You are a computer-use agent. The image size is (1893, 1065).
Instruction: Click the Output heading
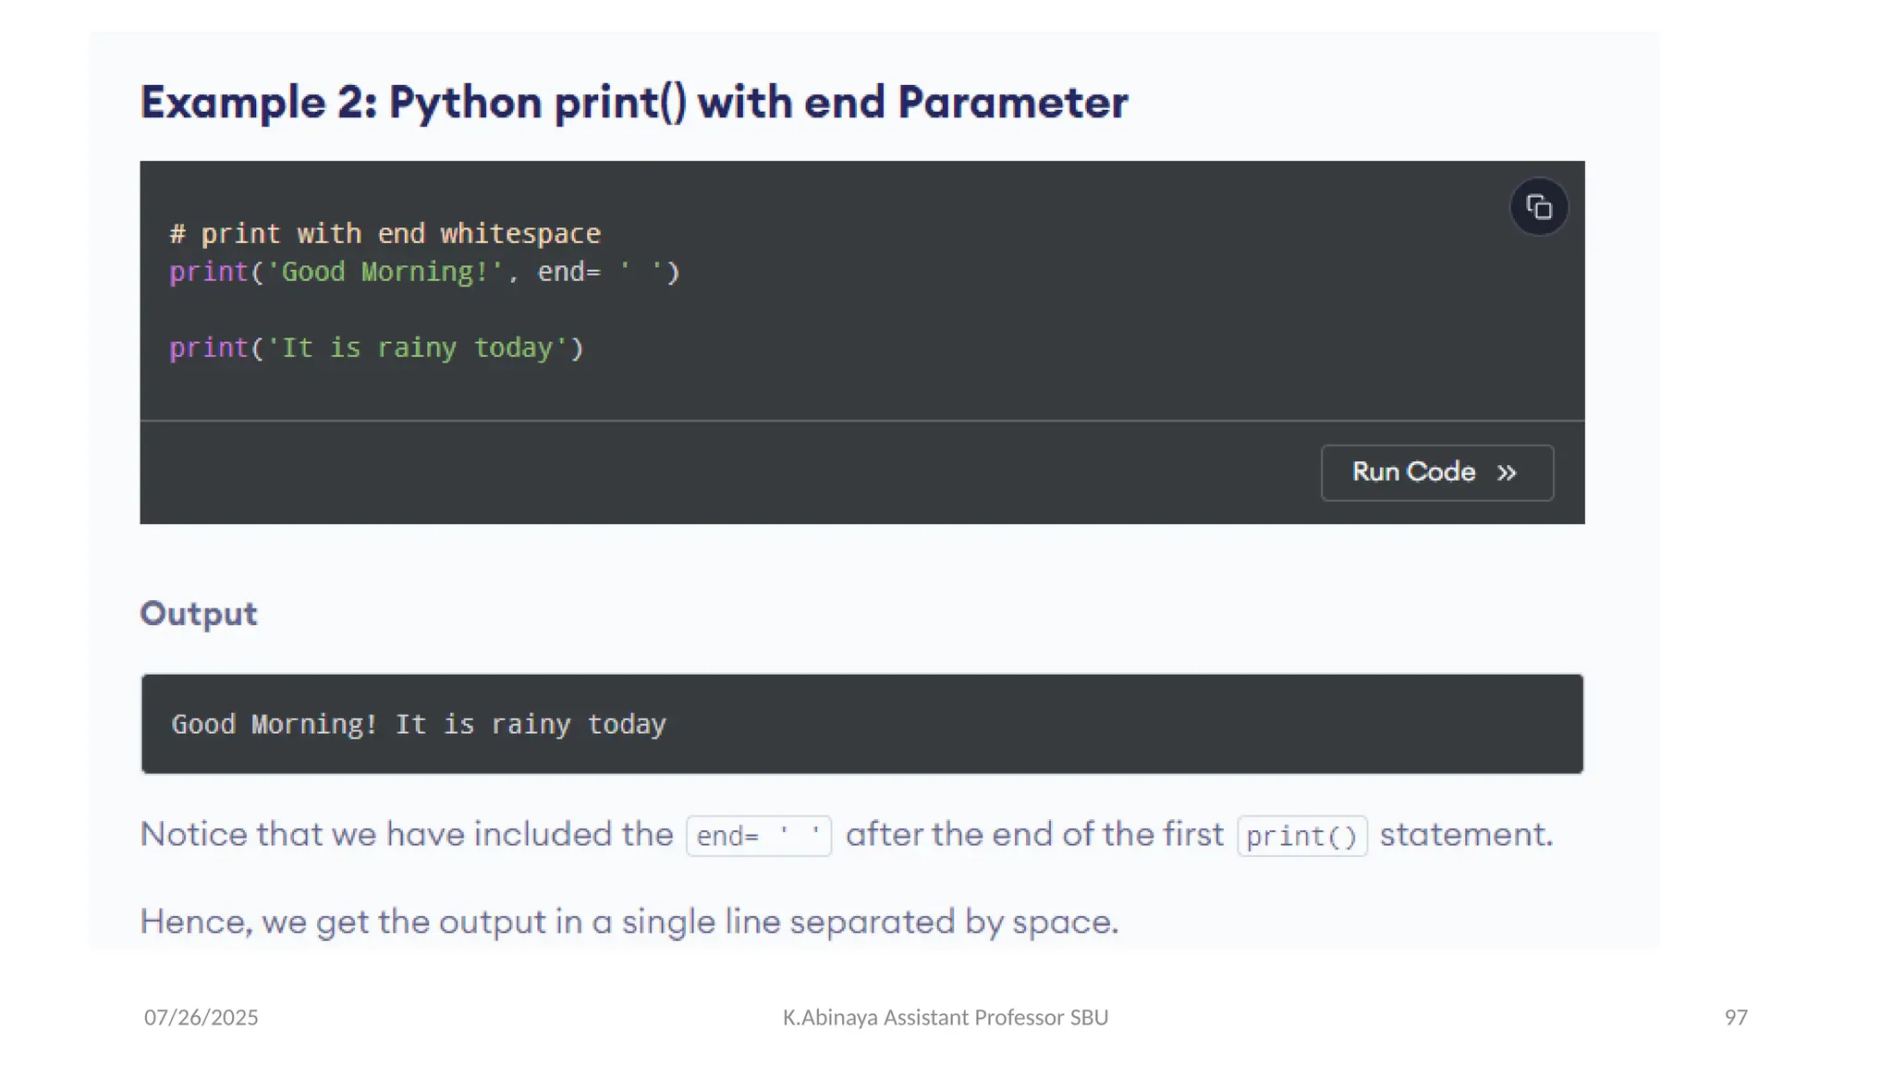click(x=199, y=614)
